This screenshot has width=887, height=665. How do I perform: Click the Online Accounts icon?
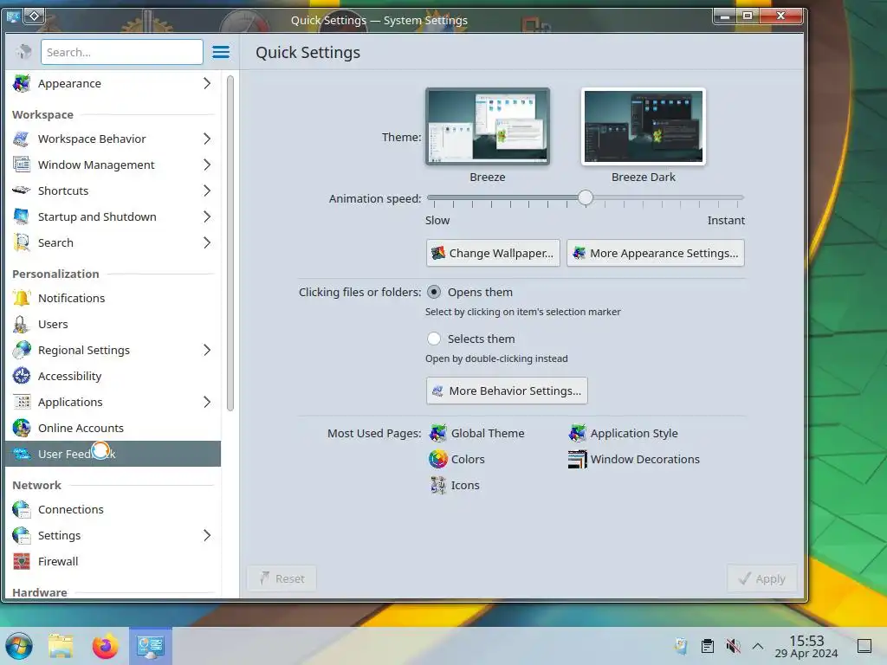pyautogui.click(x=22, y=428)
